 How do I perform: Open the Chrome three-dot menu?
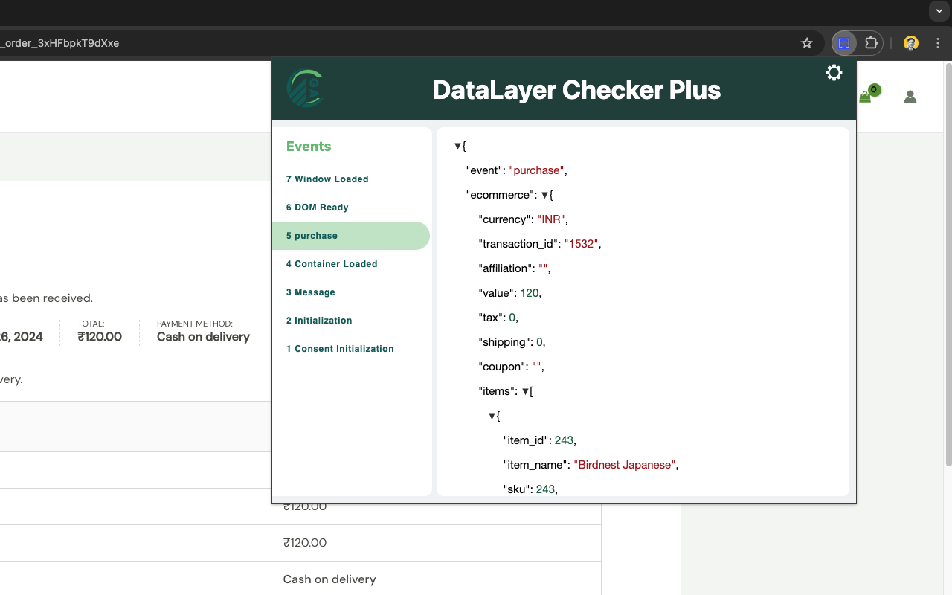coord(936,42)
